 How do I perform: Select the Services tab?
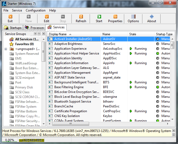(x=56, y=27)
